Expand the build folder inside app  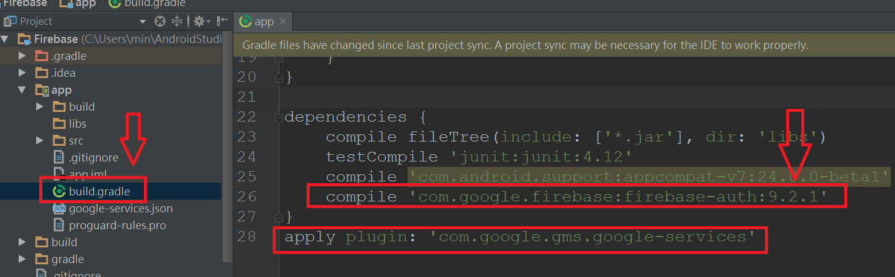(40, 107)
